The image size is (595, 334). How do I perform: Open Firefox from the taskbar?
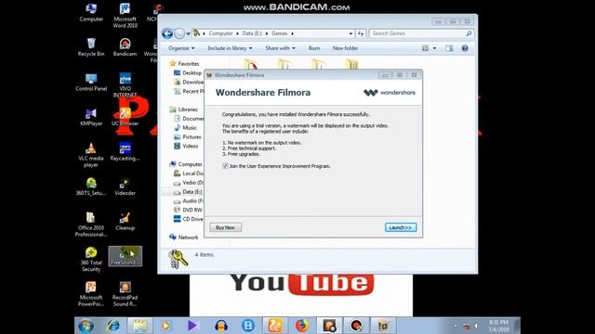302,326
